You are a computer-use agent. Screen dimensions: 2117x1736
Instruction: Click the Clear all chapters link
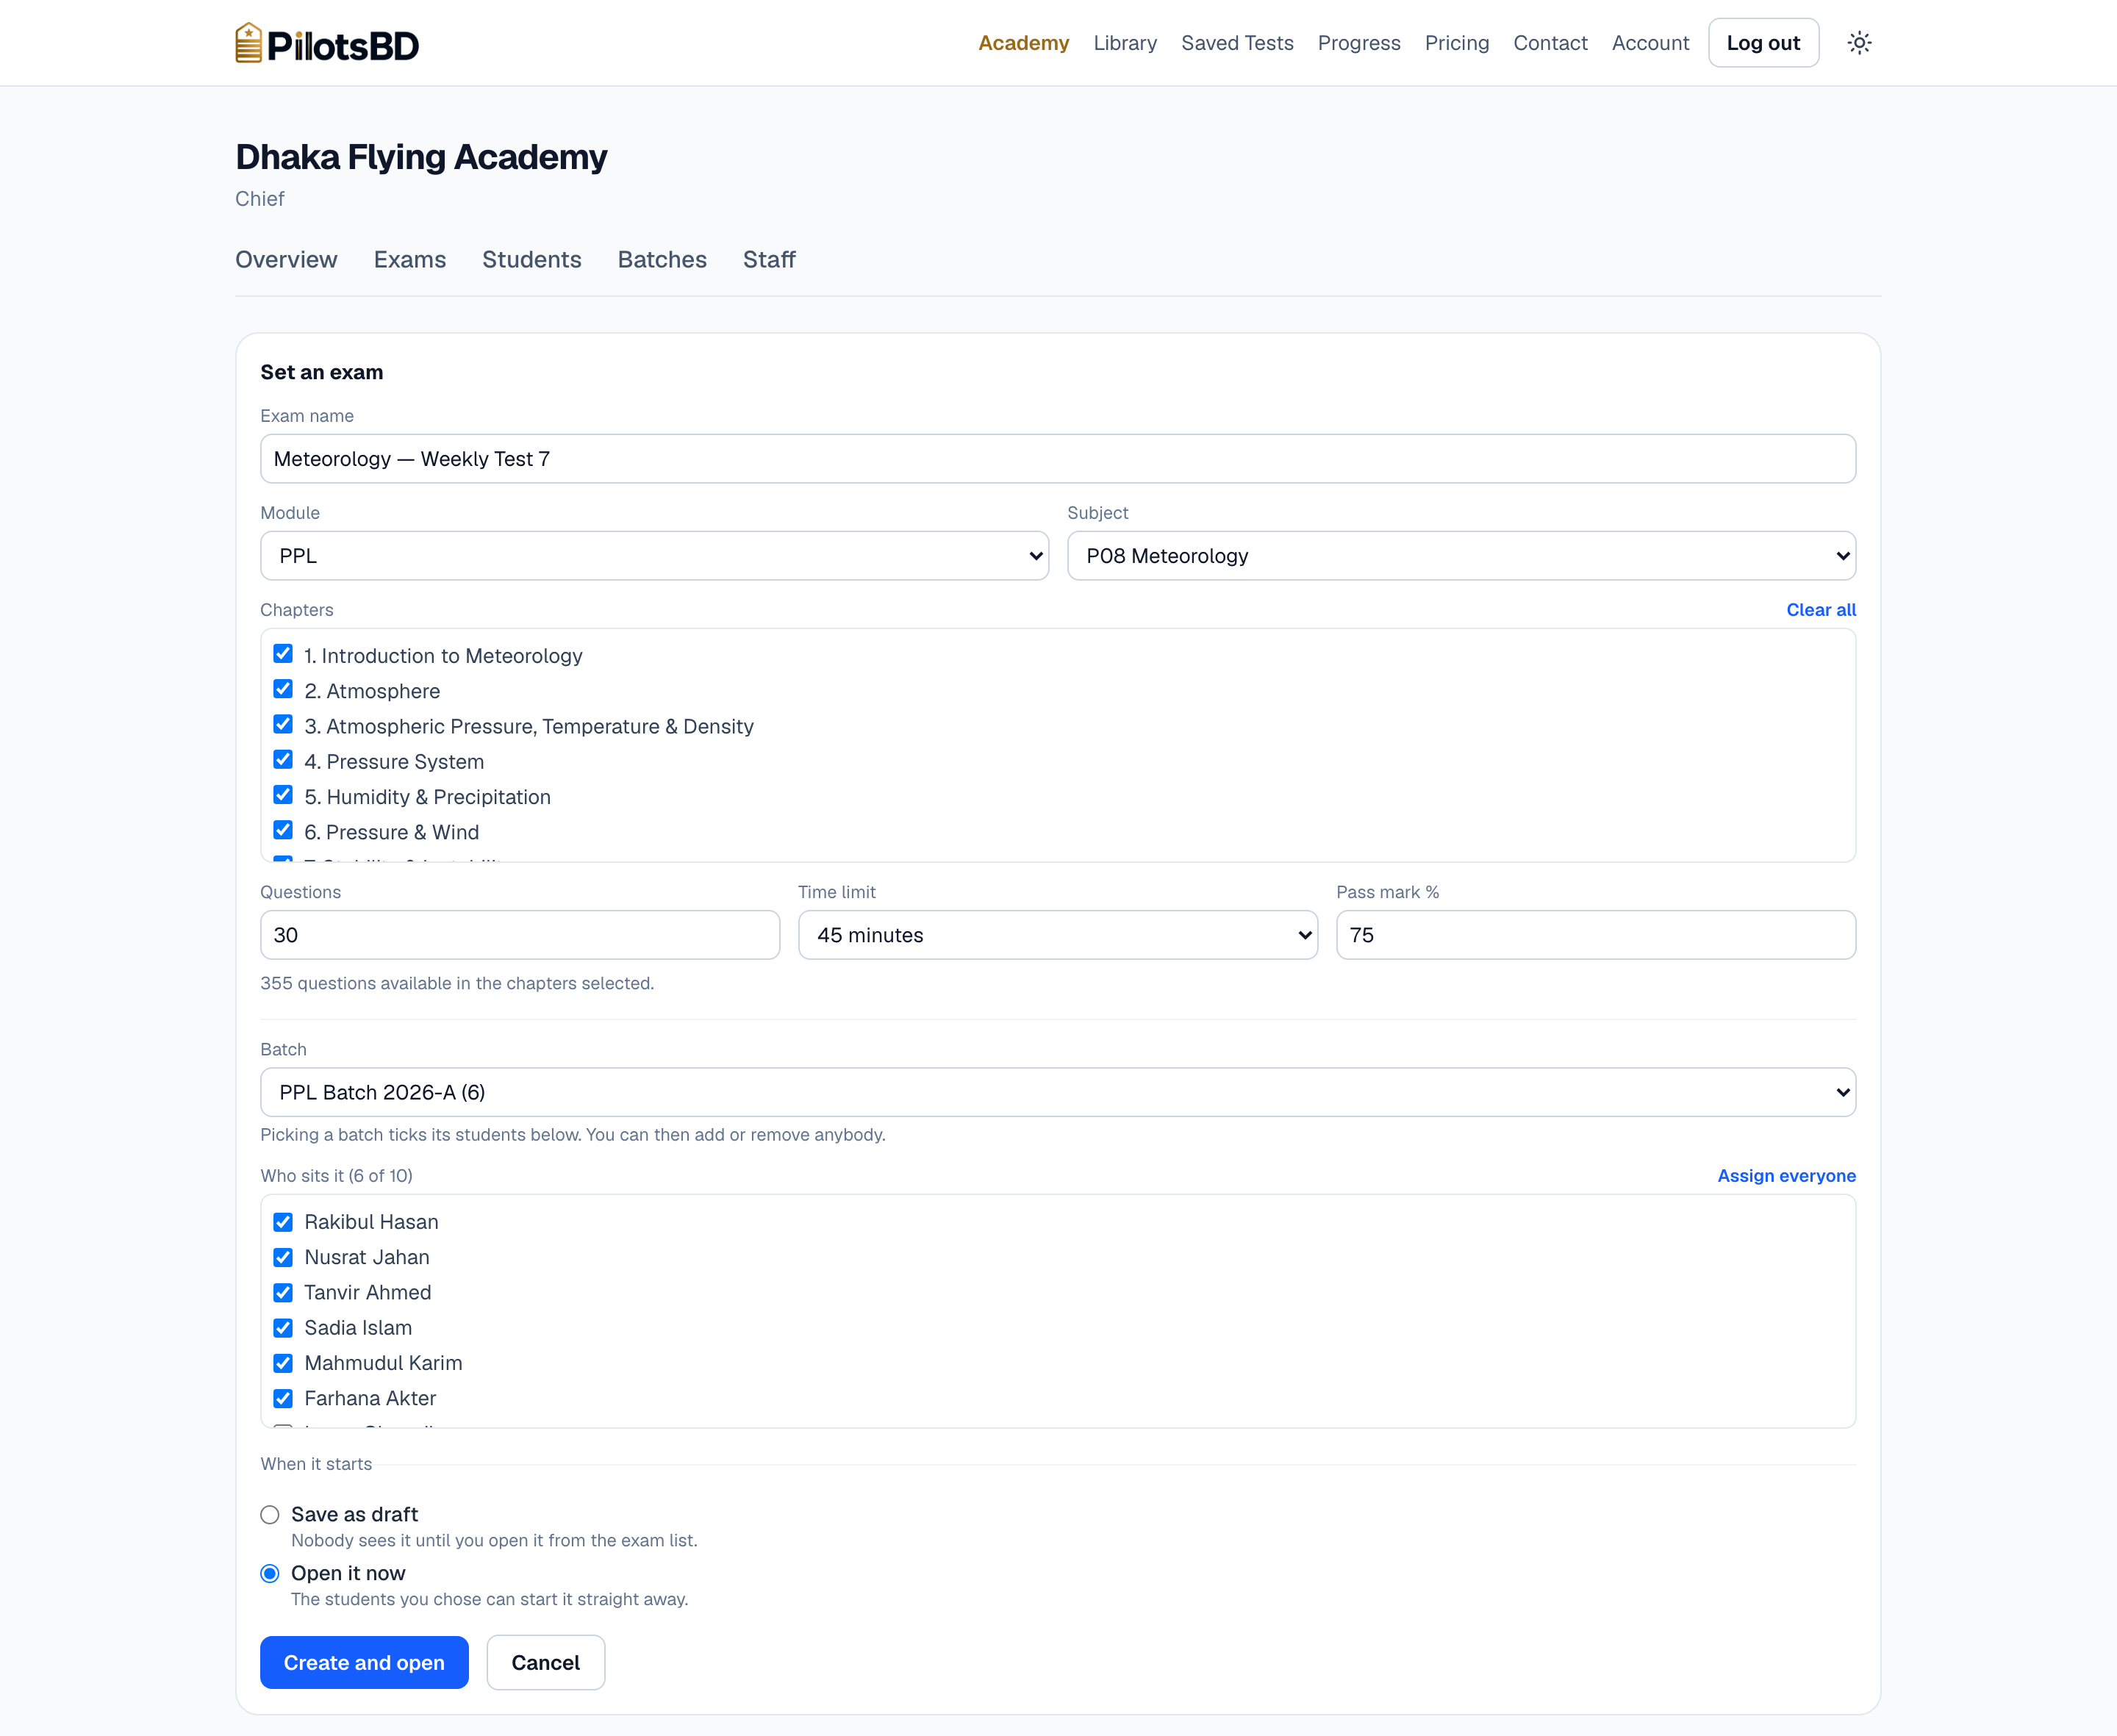[1821, 610]
